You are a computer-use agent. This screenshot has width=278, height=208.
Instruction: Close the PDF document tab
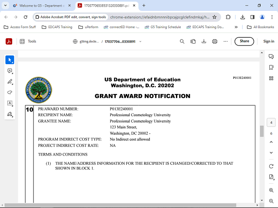pyautogui.click(x=134, y=6)
